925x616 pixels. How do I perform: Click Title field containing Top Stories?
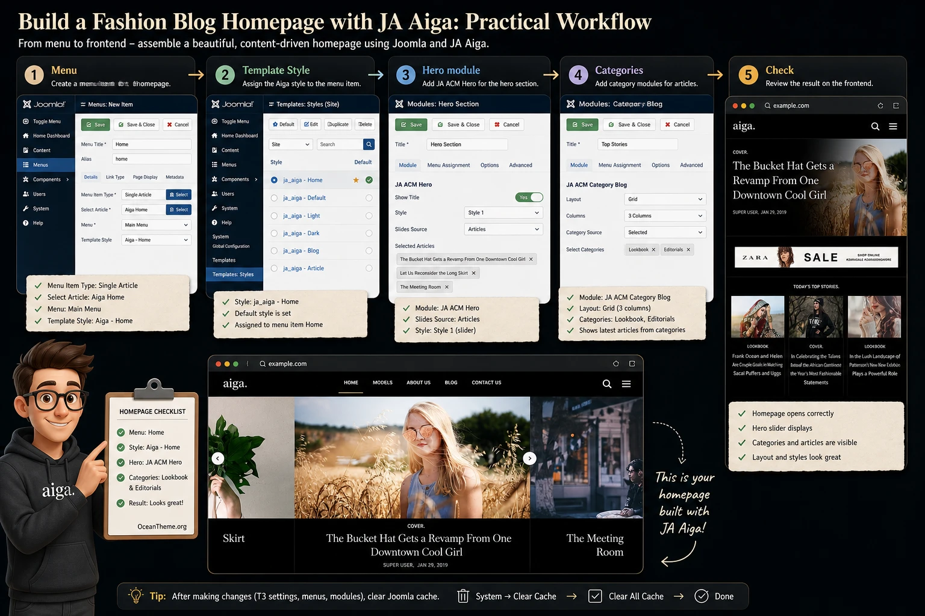[x=638, y=144]
